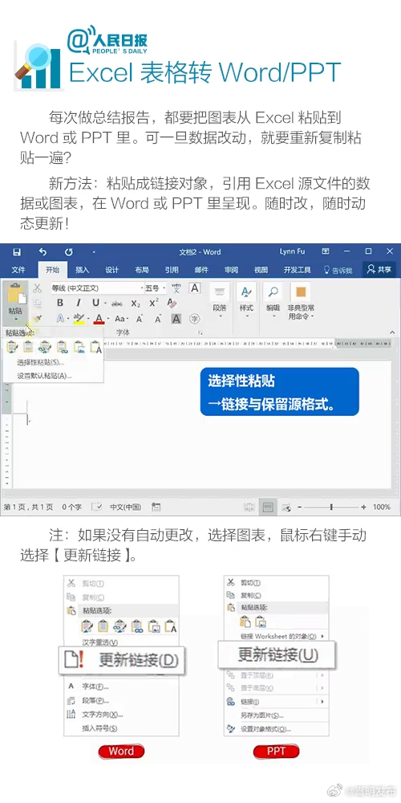
Task: Open the 段落 (Paragraph) group dropdown
Action: click(x=220, y=301)
